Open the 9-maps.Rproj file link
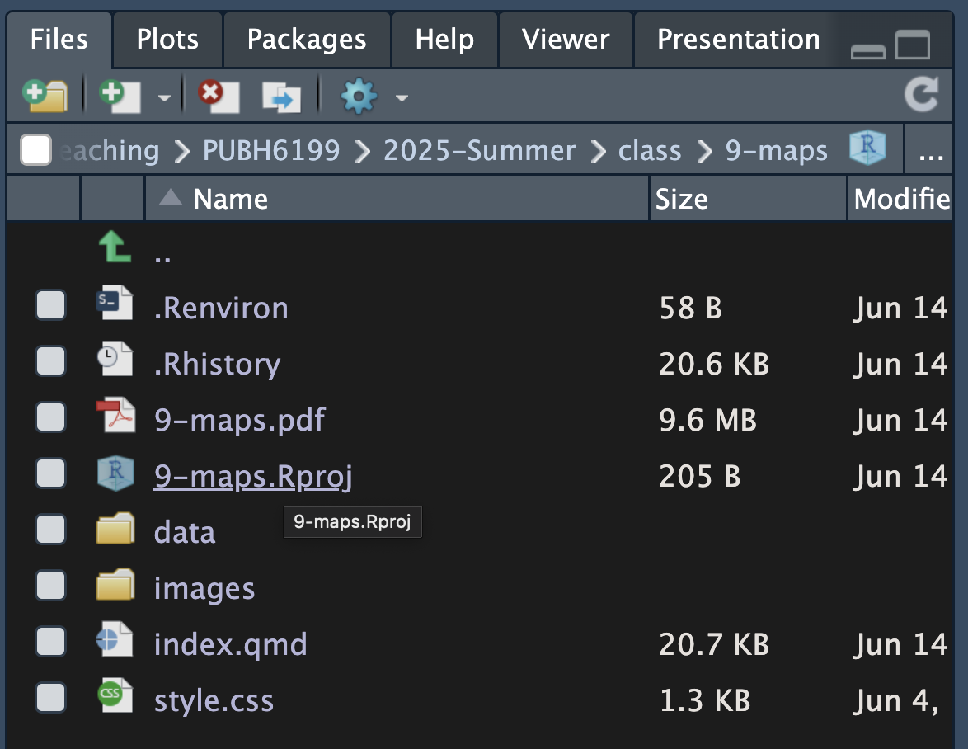This screenshot has height=749, width=968. click(x=253, y=476)
